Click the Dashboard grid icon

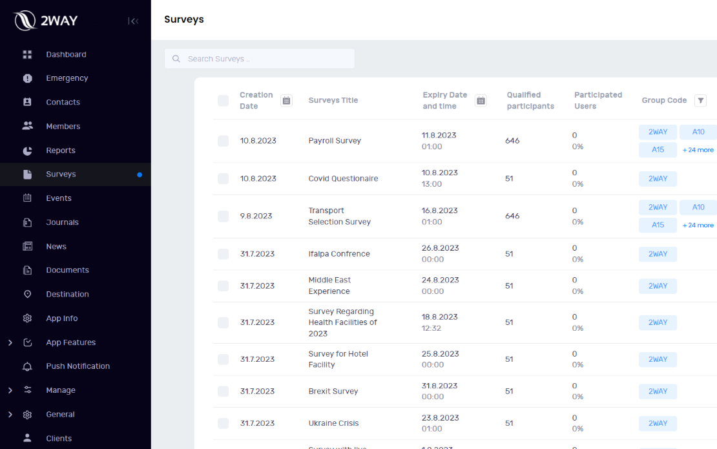coord(27,54)
